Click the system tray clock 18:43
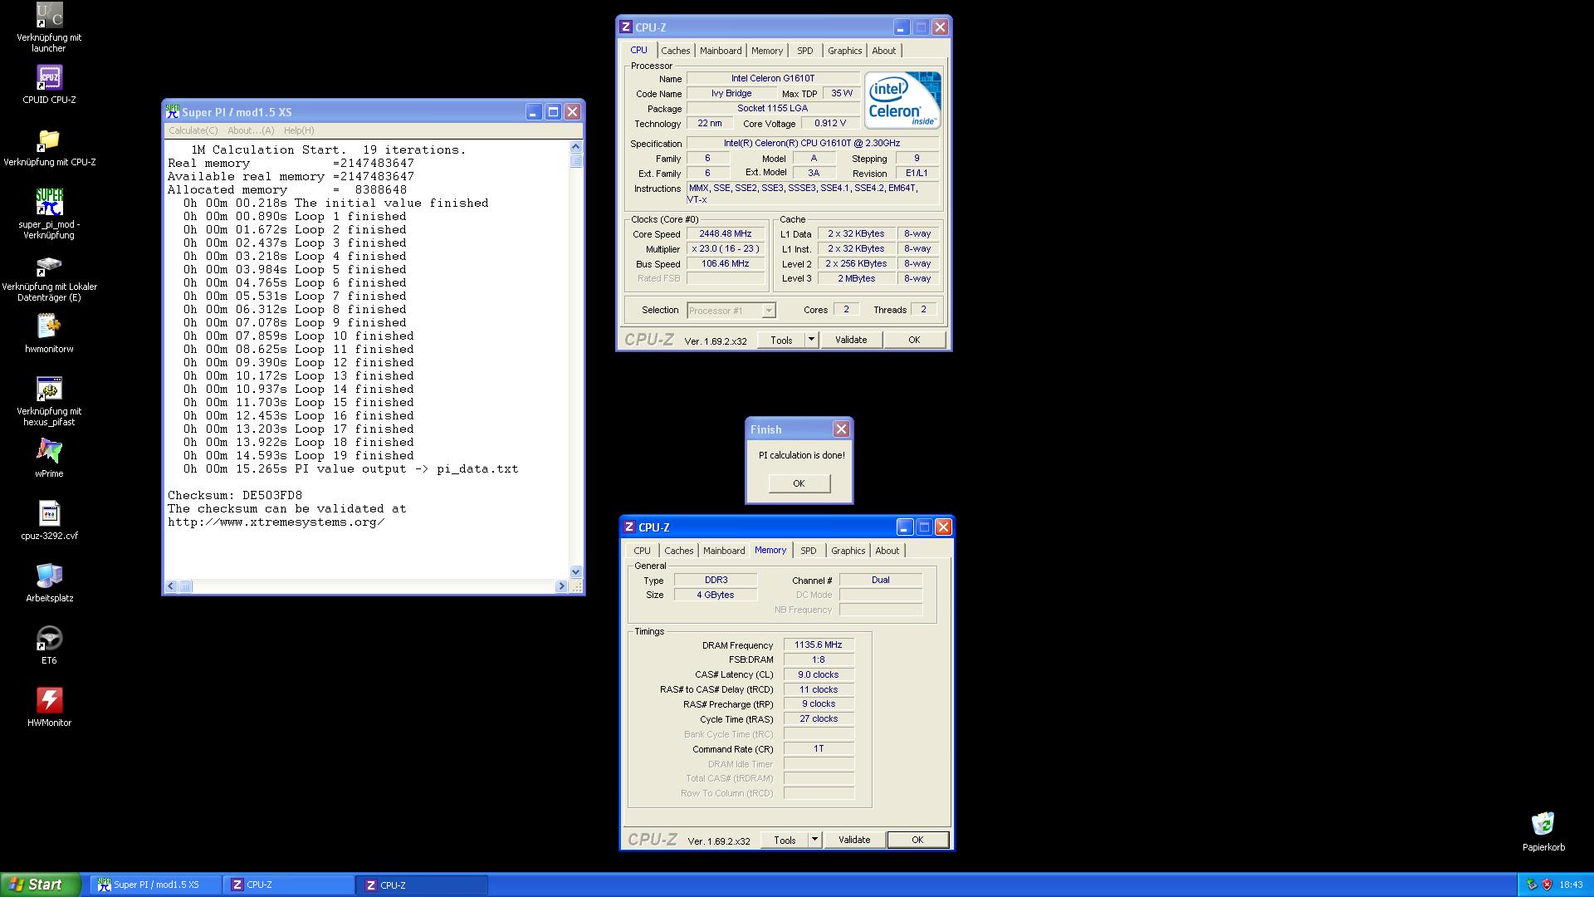This screenshot has height=897, width=1594. click(x=1571, y=885)
